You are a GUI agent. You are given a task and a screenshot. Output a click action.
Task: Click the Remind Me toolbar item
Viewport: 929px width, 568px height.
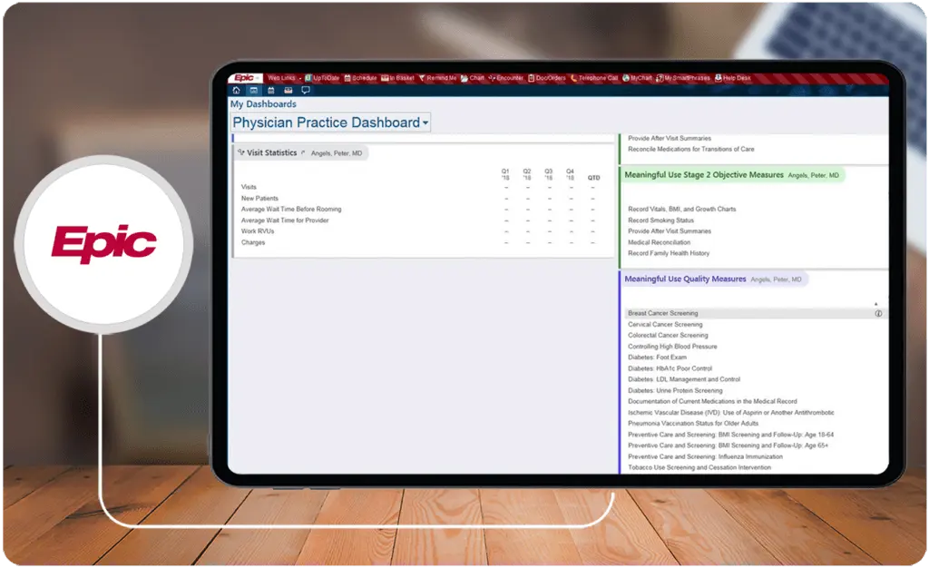coord(437,78)
